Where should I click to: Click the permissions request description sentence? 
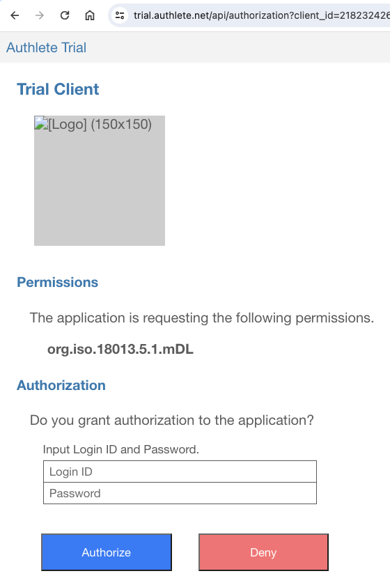point(201,318)
